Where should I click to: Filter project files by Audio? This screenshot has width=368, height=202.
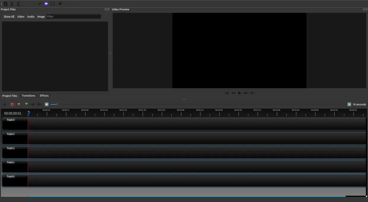(31, 17)
